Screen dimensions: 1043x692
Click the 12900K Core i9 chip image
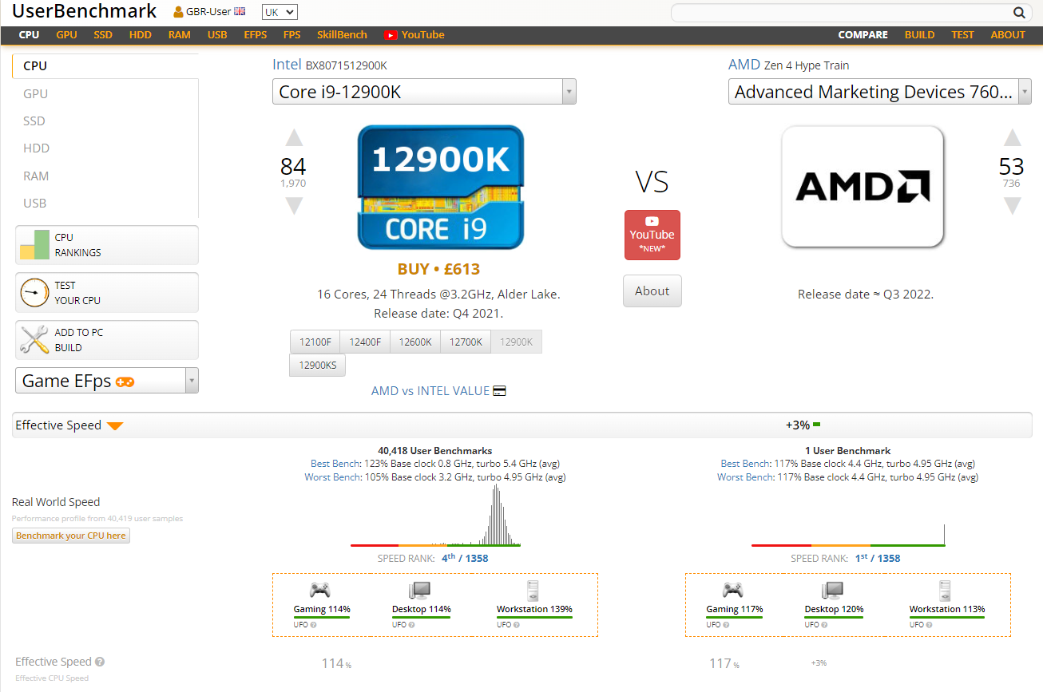click(440, 188)
